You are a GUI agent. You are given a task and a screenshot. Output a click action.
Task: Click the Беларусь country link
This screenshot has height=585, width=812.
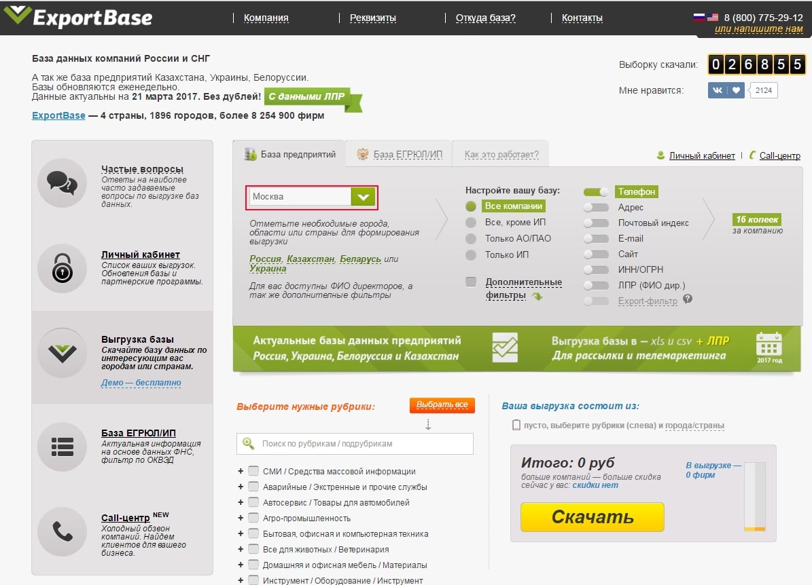360,259
